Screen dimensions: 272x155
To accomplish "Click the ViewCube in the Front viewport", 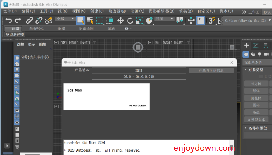I will point(232,47).
